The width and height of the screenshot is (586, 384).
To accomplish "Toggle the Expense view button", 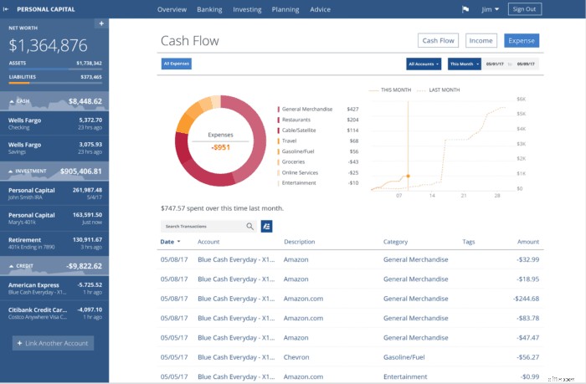I will click(522, 41).
